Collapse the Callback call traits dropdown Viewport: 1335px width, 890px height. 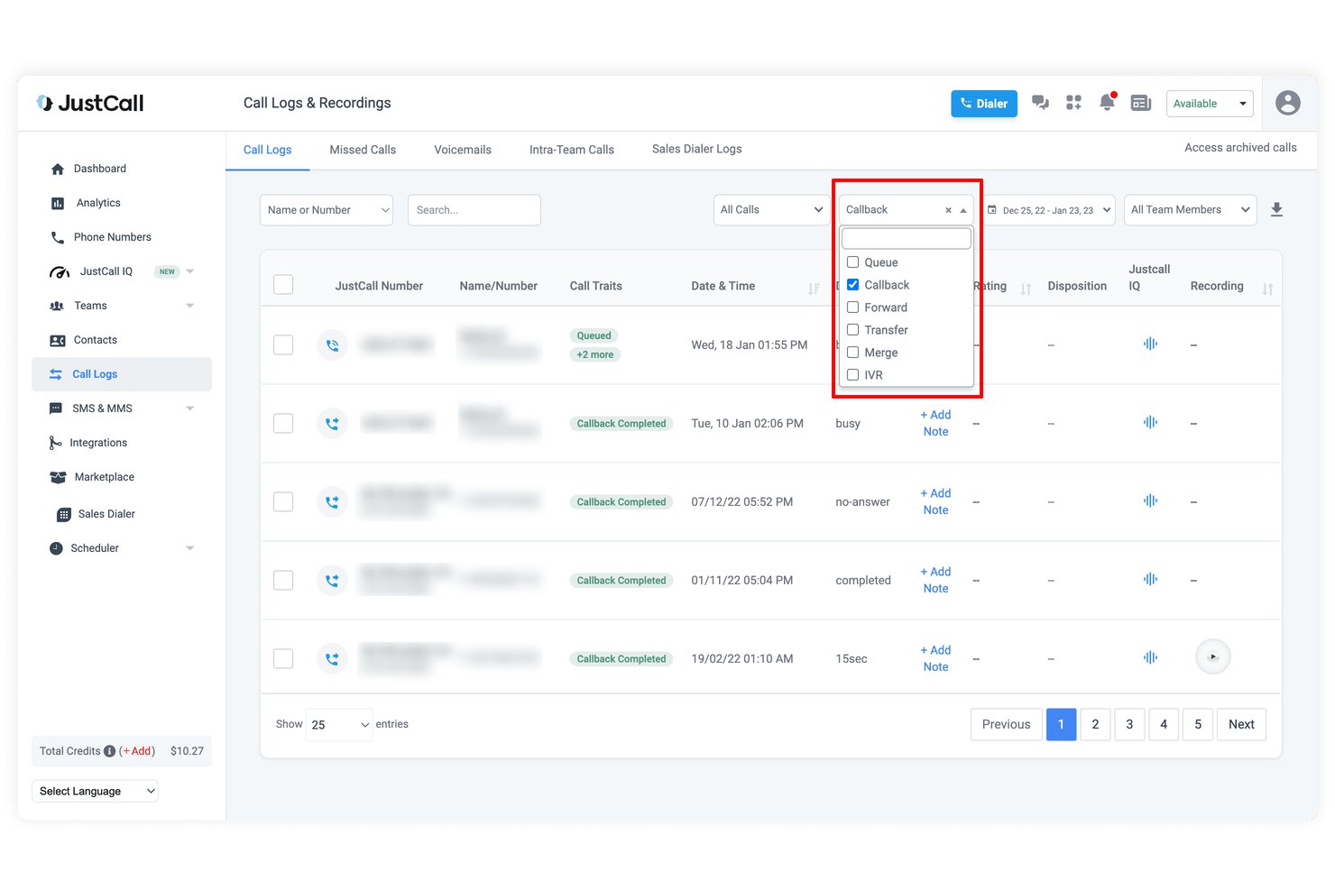[x=963, y=210]
